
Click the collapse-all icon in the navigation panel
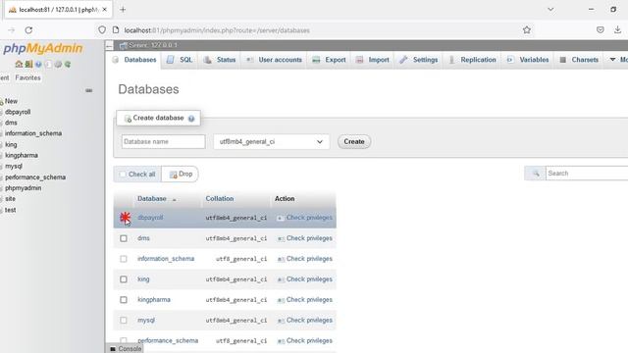tap(89, 90)
